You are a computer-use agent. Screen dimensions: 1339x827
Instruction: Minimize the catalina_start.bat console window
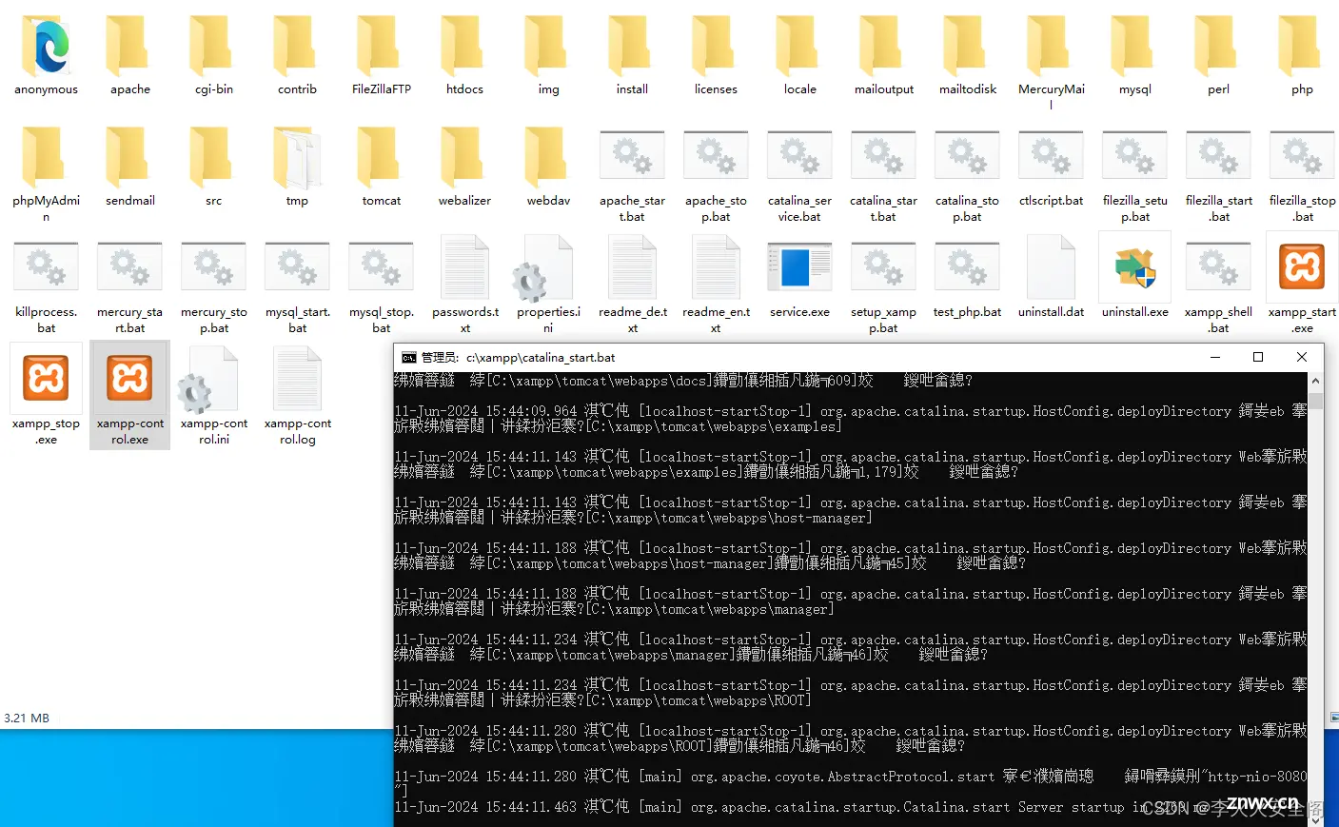tap(1215, 357)
